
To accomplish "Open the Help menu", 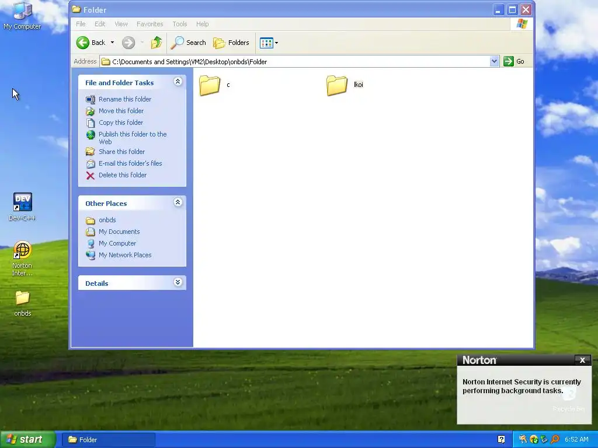I will (x=202, y=24).
